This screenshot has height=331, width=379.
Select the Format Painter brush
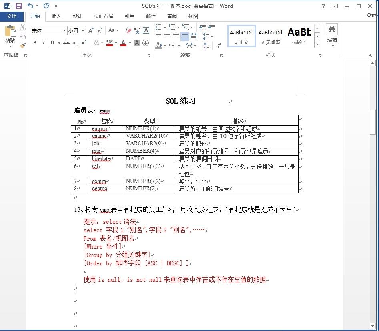click(x=23, y=45)
